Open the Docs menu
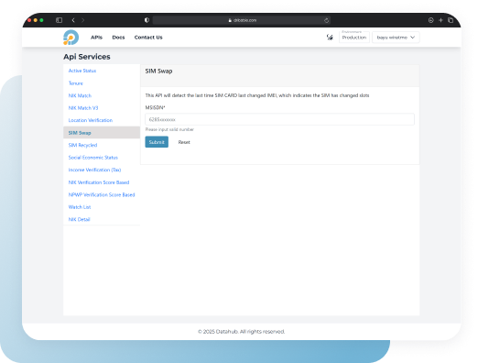The width and height of the screenshot is (478, 363). tap(118, 38)
